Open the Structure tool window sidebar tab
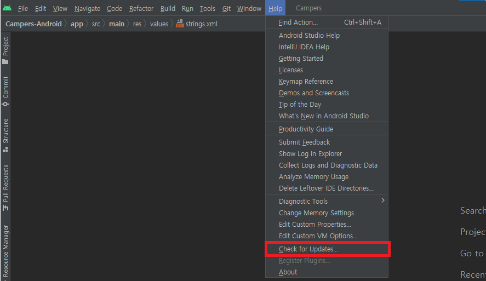 (5, 135)
